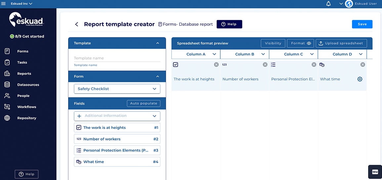Collapse the Template section

[158, 43]
